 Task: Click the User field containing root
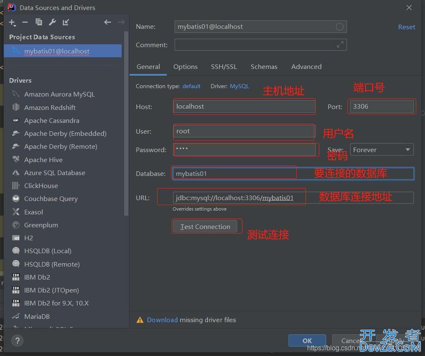click(x=244, y=131)
